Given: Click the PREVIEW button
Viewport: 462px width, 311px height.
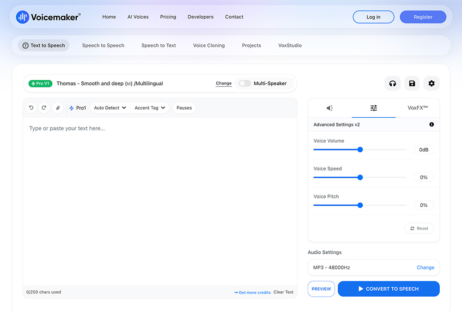Looking at the screenshot, I should 321,289.
